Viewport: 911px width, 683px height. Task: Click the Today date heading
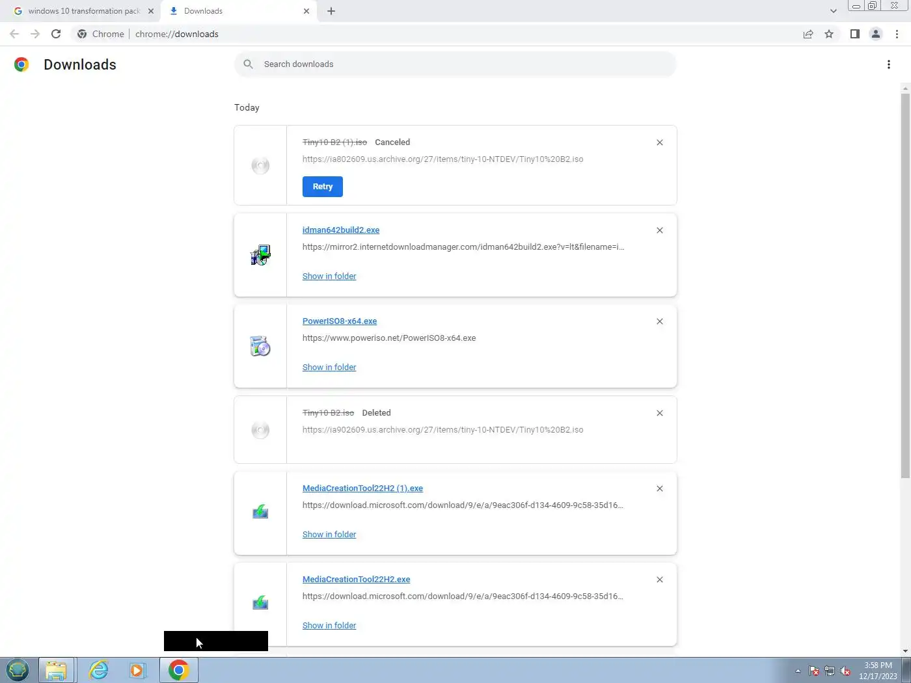click(x=247, y=107)
